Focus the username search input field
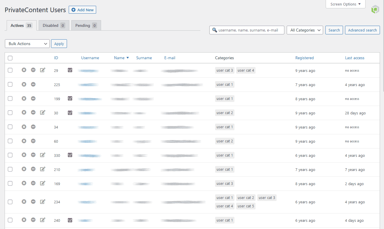384x229 pixels. click(247, 30)
